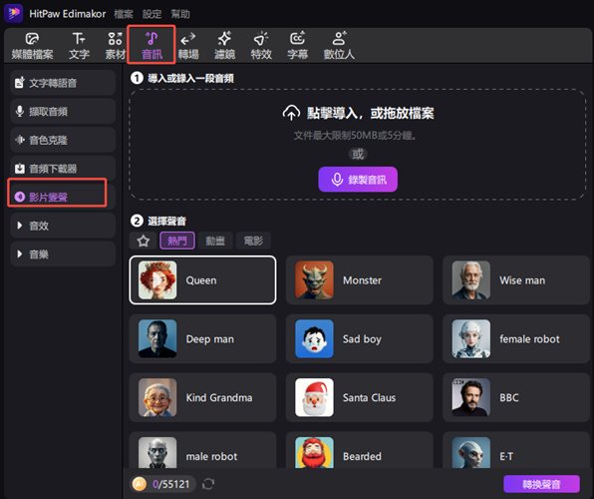Screen dimensions: 594x499
Task: Select the 電影 movie voices tab
Action: pyautogui.click(x=253, y=241)
